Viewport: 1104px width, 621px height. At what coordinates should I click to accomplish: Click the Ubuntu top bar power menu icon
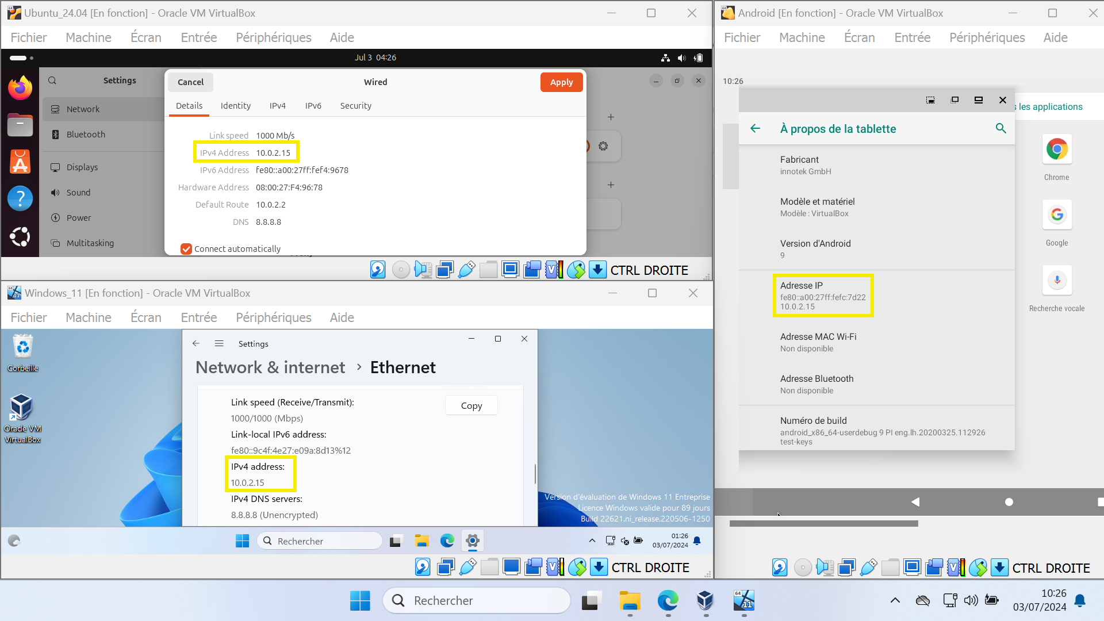698,57
